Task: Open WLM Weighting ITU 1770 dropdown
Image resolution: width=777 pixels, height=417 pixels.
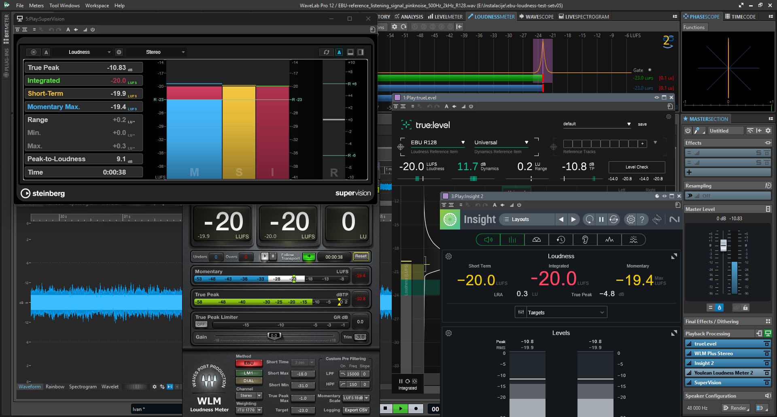Action: pos(249,410)
